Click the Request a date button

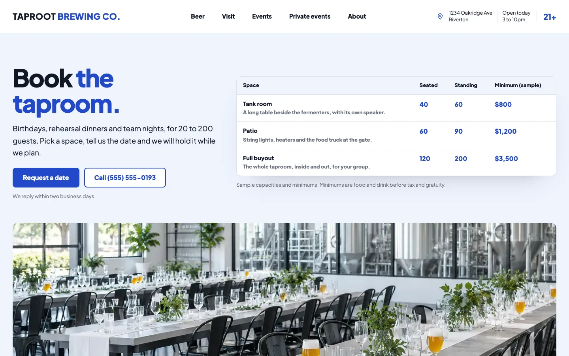point(46,178)
